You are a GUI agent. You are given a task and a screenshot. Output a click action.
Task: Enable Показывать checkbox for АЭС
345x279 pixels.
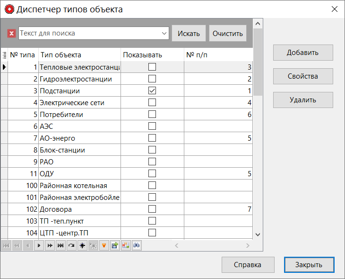click(x=152, y=126)
